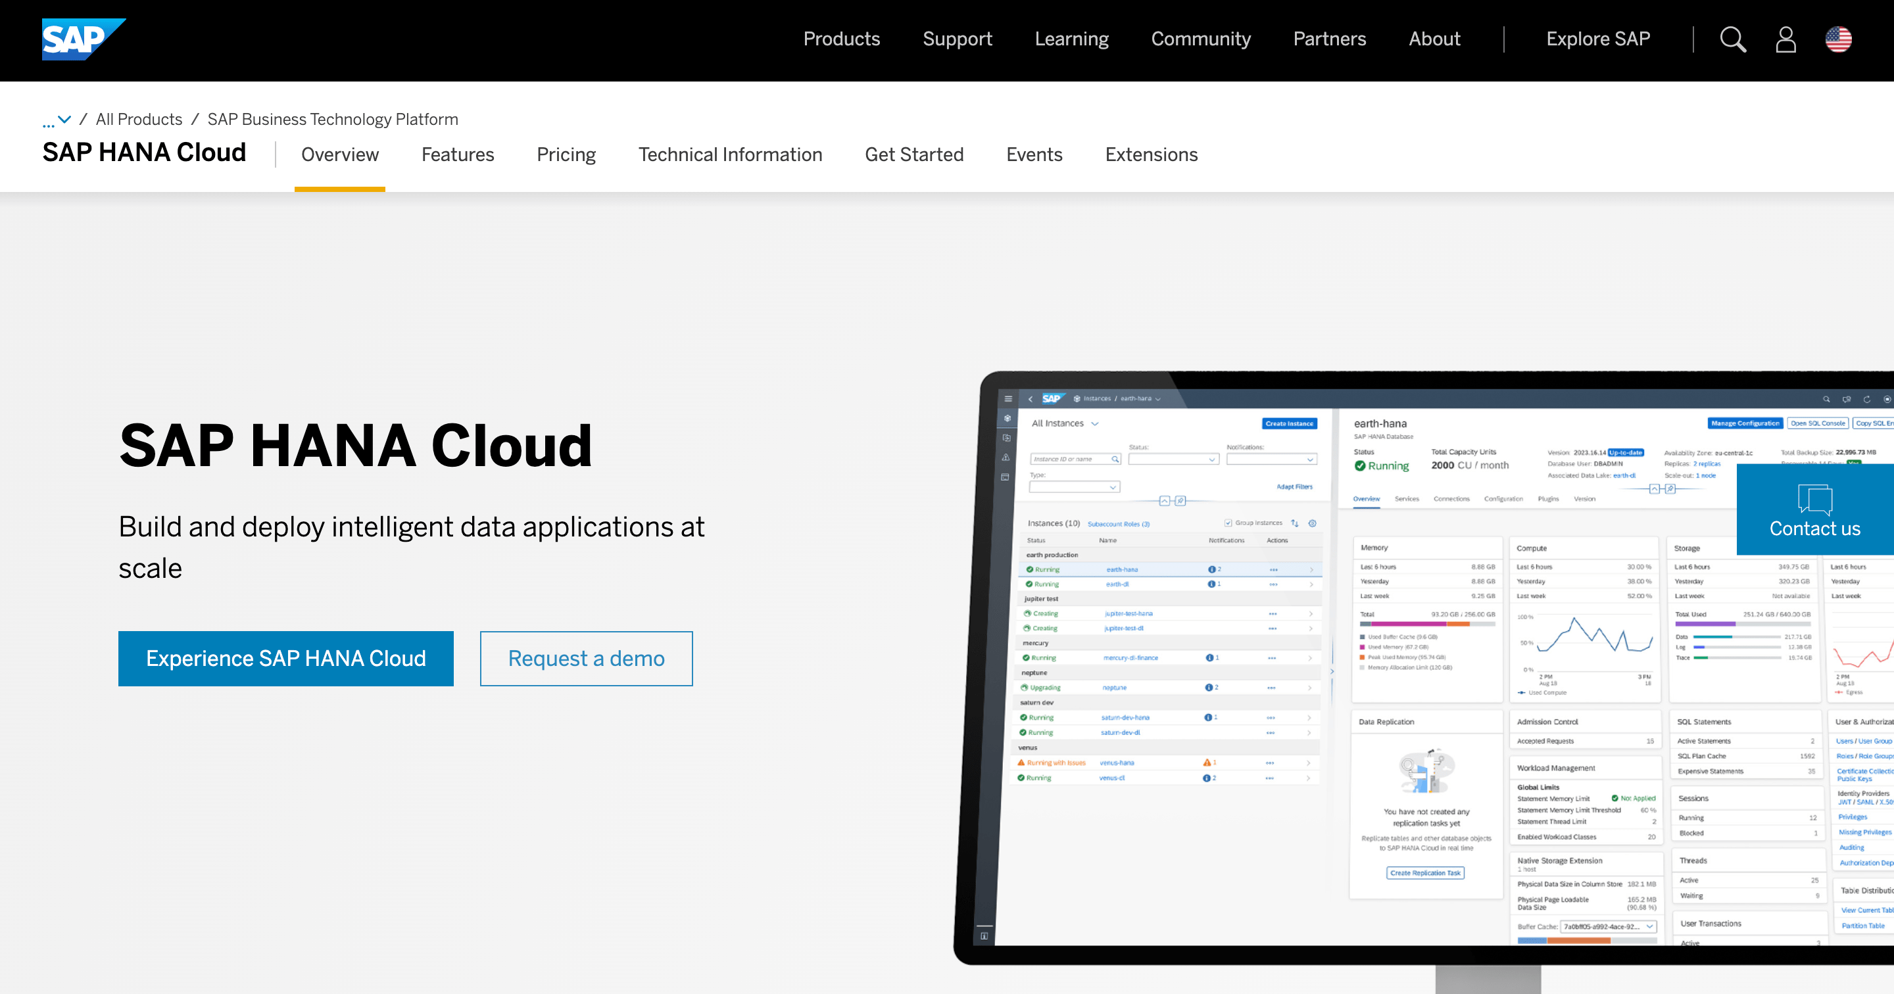Image resolution: width=1894 pixels, height=994 pixels.
Task: Go to SAP Business Technology Platform breadcrumb
Action: click(x=332, y=119)
